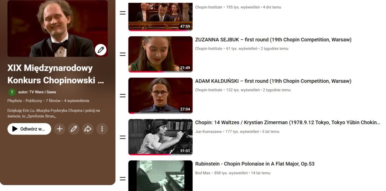Click drag handle beside Adam Kałduński video

point(123,96)
